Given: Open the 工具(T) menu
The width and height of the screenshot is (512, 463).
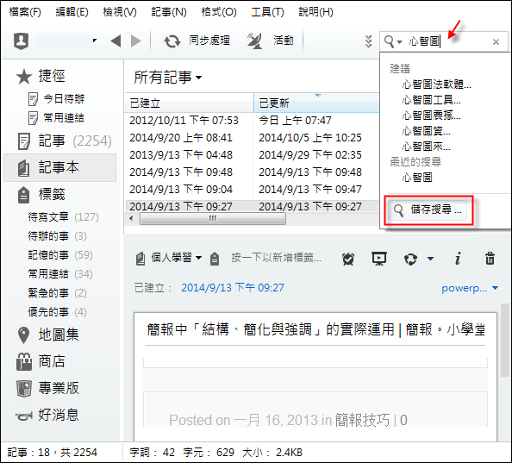Looking at the screenshot, I should [267, 12].
